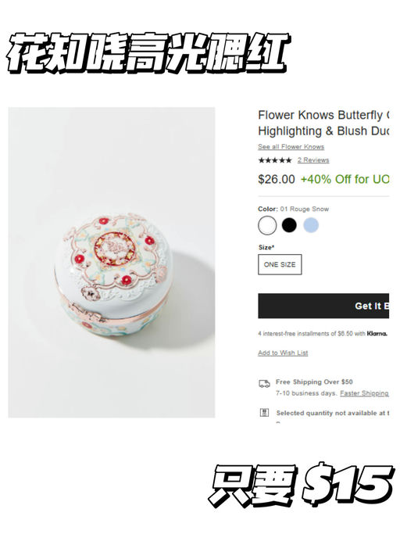Open the Faster Shipping link
The image size is (400, 534).
point(364,393)
